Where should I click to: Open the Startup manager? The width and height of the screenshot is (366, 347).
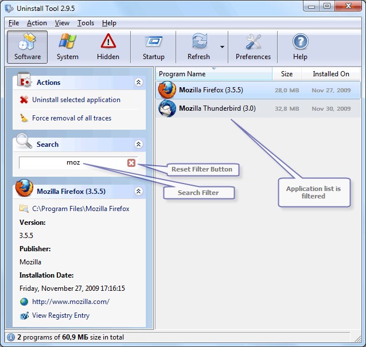pos(153,47)
